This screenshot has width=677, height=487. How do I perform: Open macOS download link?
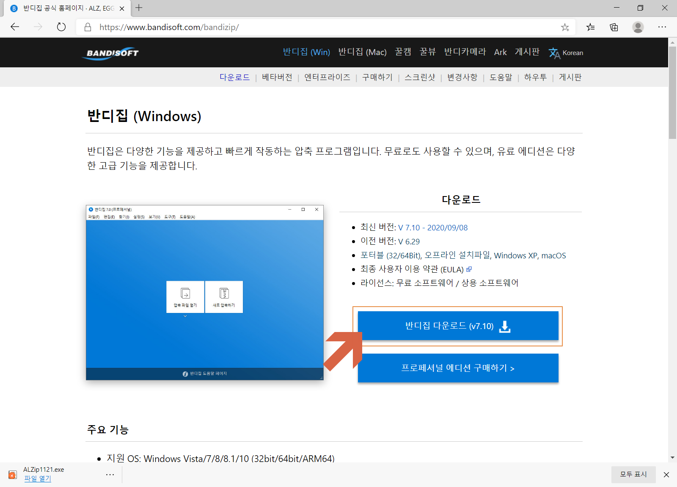click(x=554, y=255)
